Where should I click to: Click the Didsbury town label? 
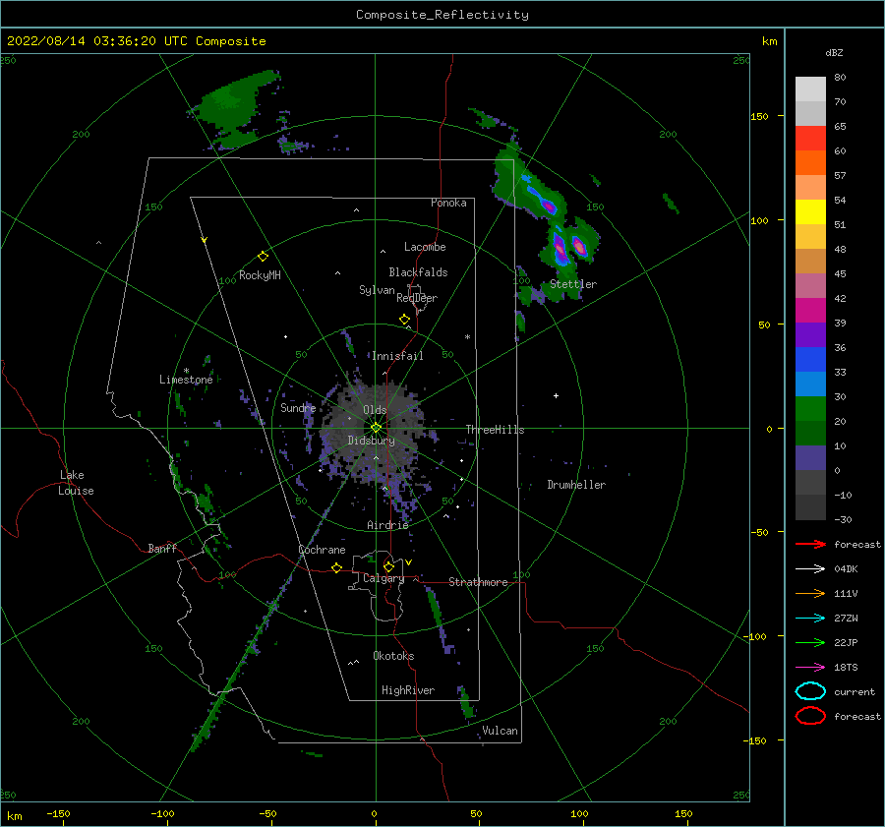(371, 441)
